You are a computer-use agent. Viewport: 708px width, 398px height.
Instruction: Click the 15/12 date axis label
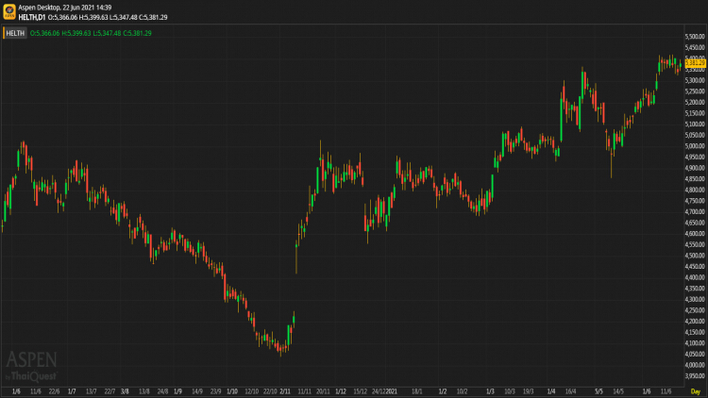click(x=360, y=391)
